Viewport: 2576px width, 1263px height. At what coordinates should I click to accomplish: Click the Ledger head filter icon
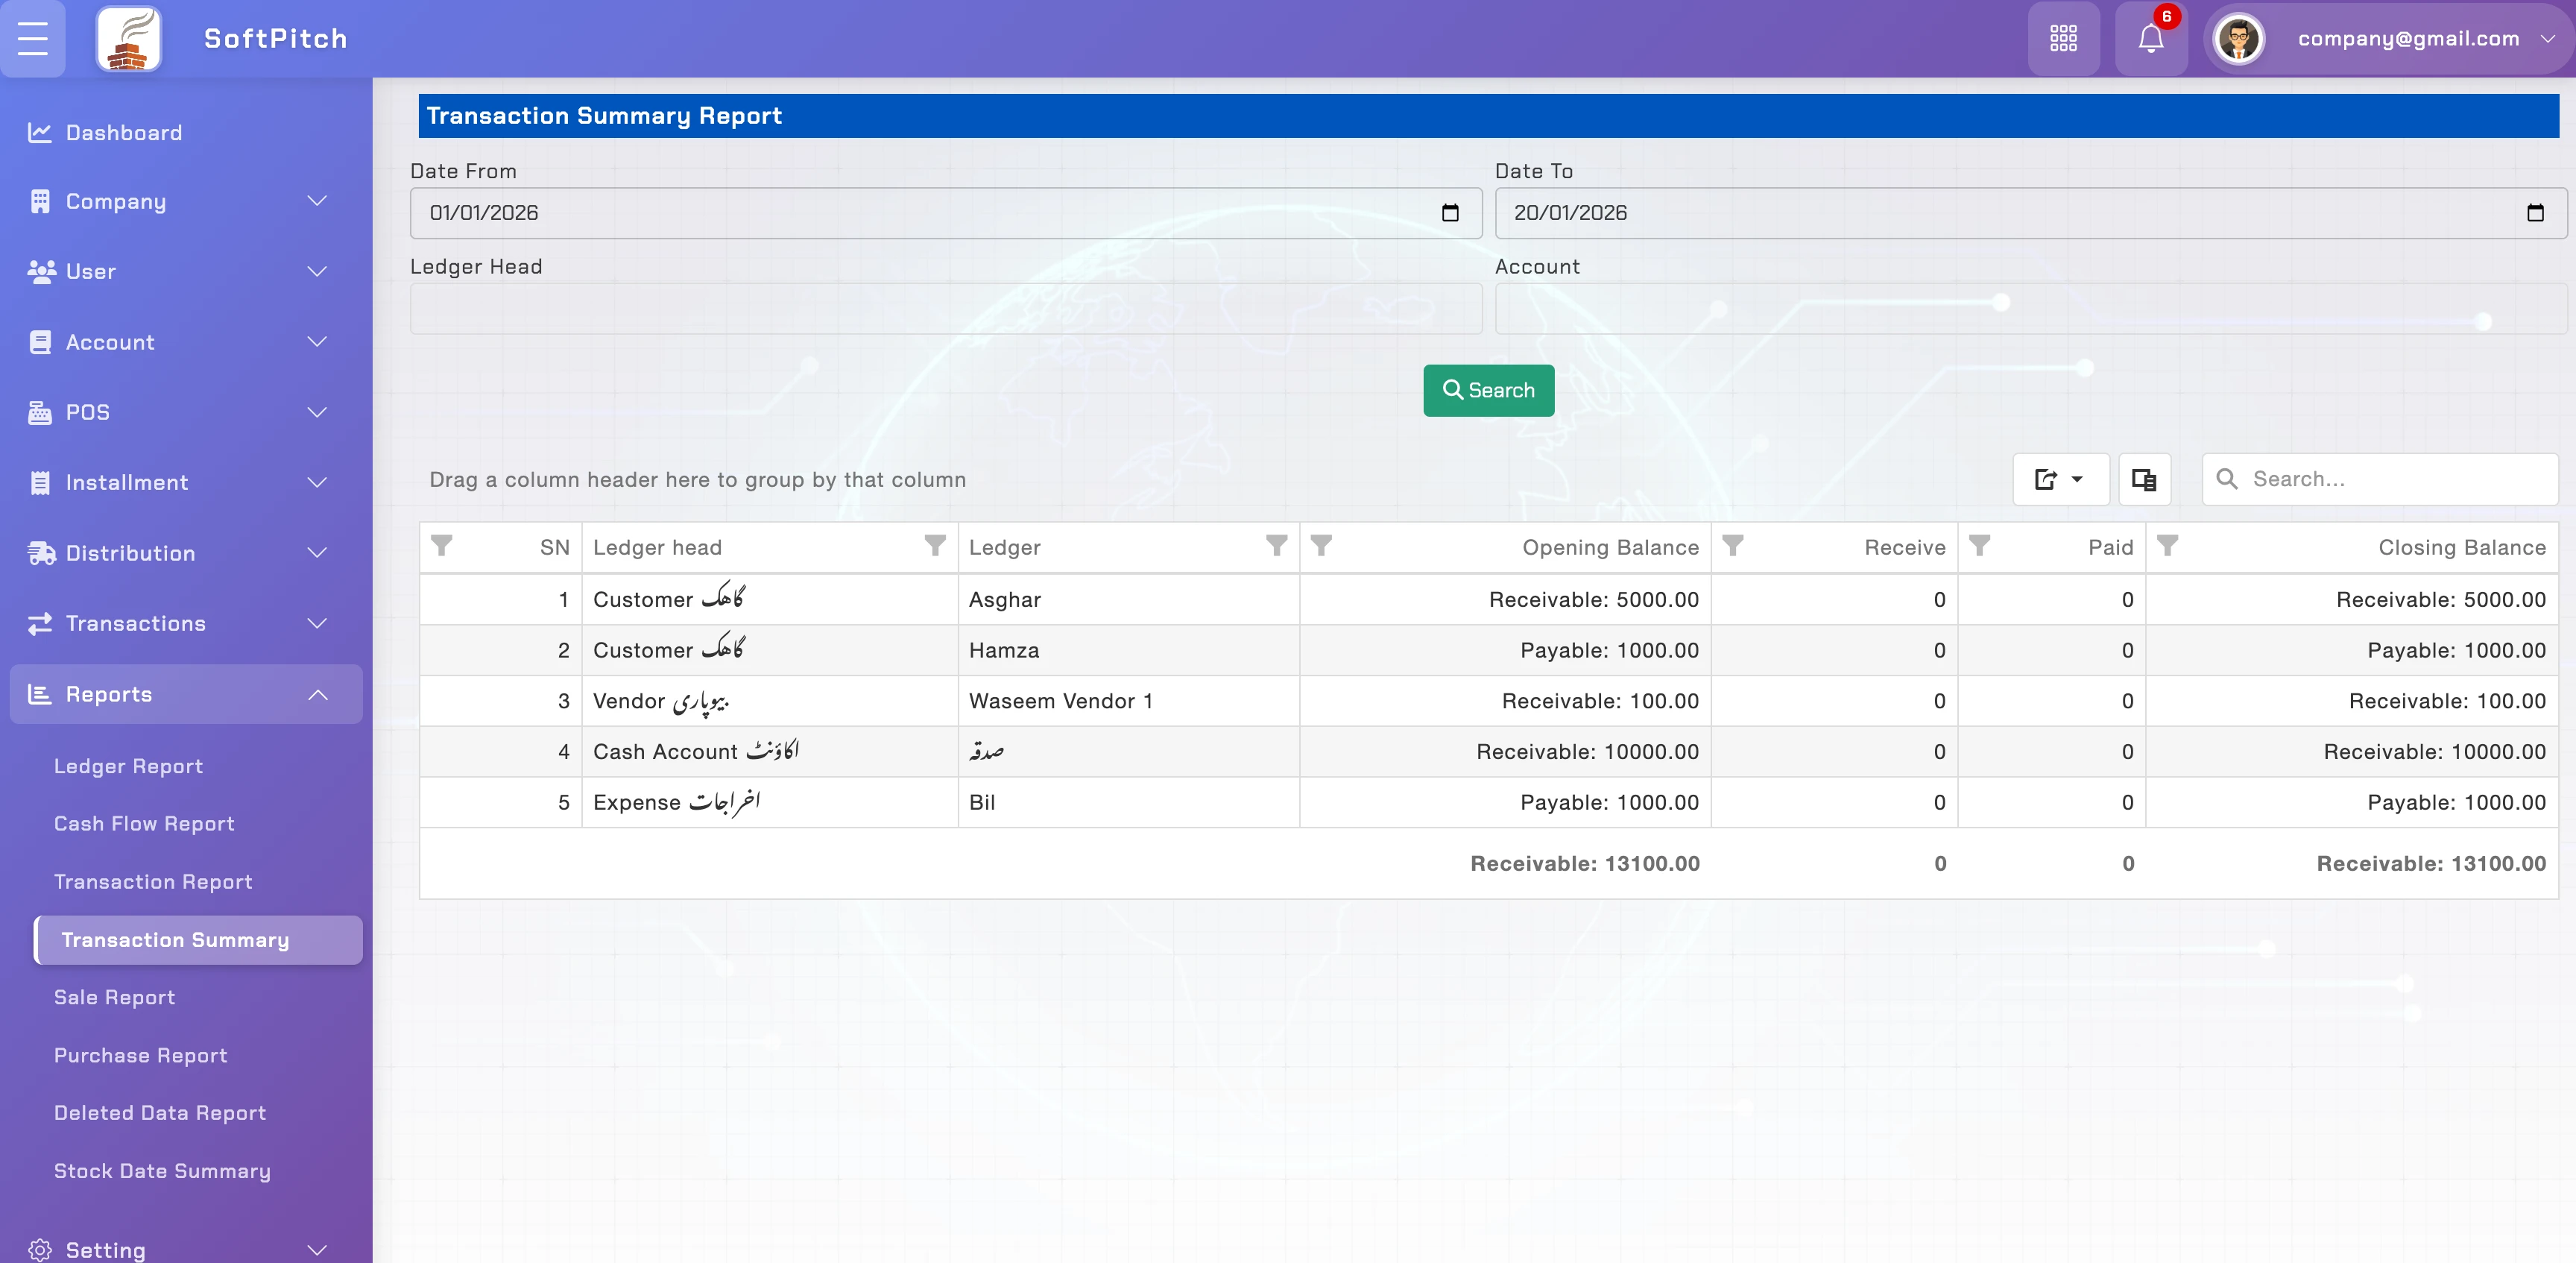(934, 546)
